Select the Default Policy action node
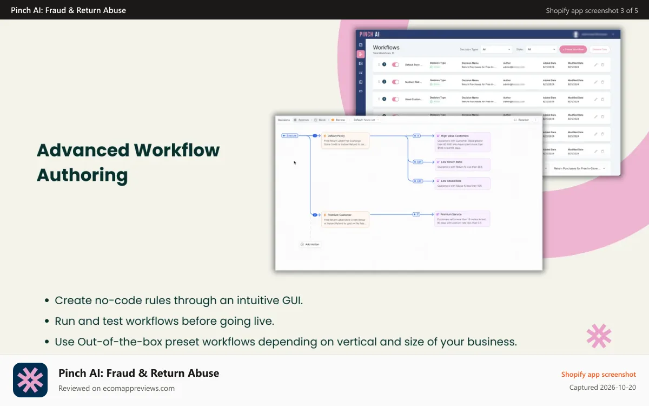Screen dimensions: 649x406 pos(346,140)
